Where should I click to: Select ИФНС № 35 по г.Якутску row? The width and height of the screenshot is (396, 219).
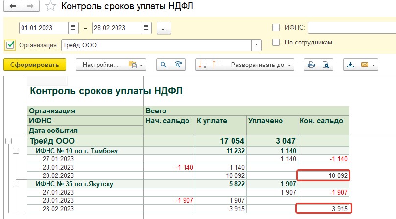pos(74,184)
